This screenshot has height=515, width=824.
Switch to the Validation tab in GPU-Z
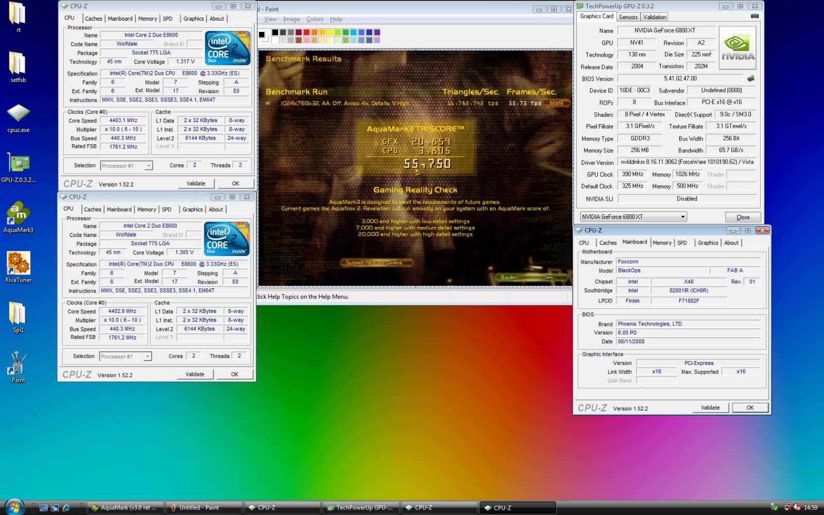click(x=655, y=17)
